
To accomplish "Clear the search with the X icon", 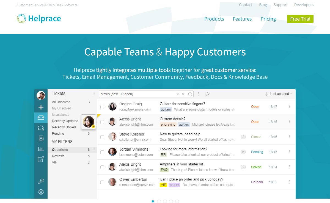I will (177, 94).
